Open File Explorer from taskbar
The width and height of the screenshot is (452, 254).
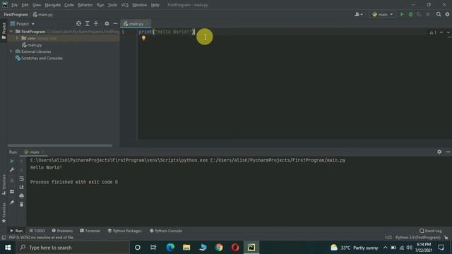pyautogui.click(x=186, y=248)
